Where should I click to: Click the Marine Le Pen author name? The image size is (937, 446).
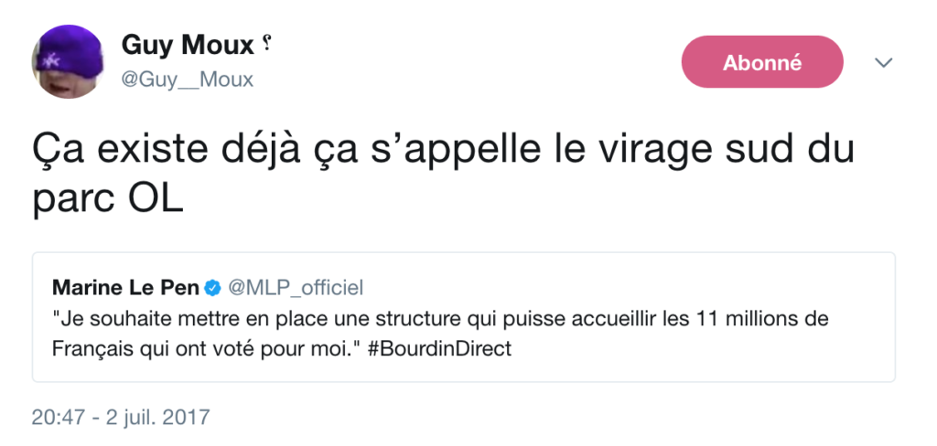pyautogui.click(x=125, y=288)
